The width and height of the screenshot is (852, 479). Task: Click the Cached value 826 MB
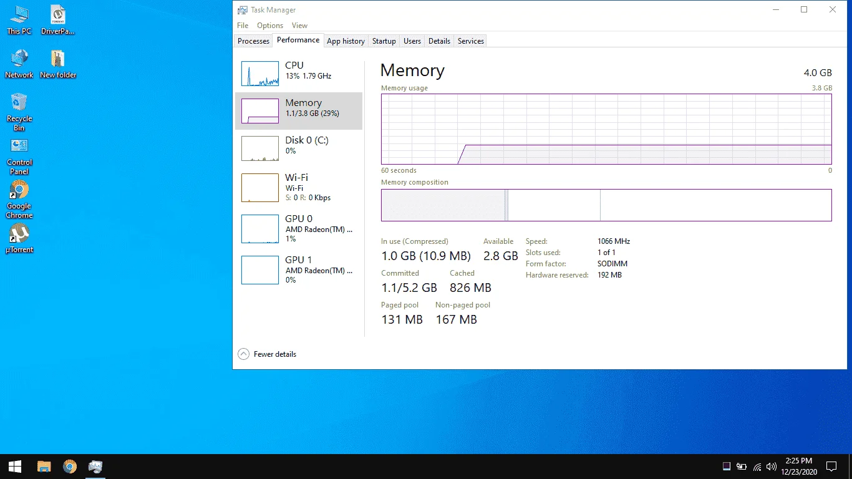pyautogui.click(x=470, y=288)
